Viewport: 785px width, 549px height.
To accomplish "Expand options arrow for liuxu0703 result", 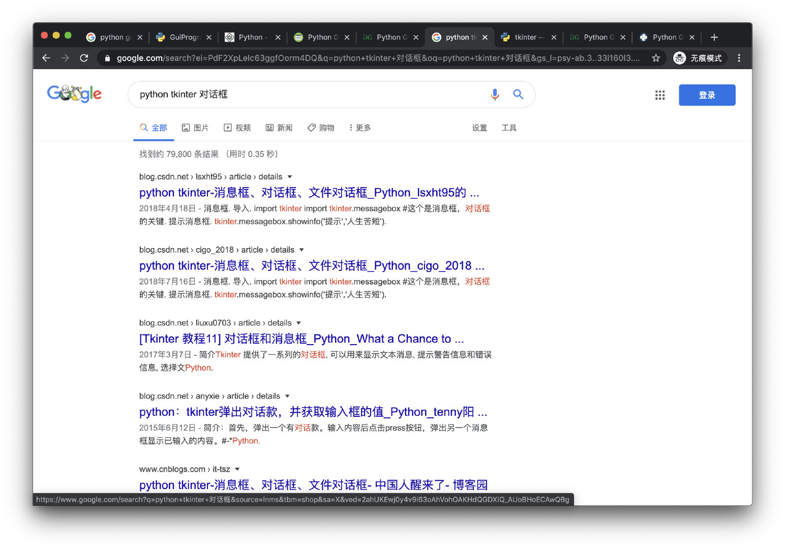I will pos(298,323).
